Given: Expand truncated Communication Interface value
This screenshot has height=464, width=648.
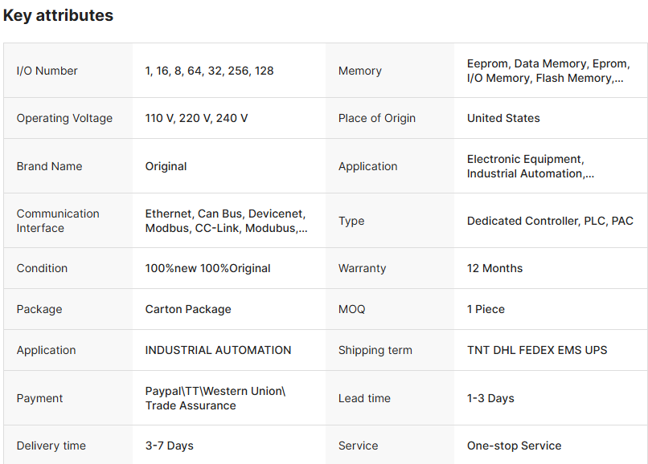Looking at the screenshot, I should tap(226, 221).
